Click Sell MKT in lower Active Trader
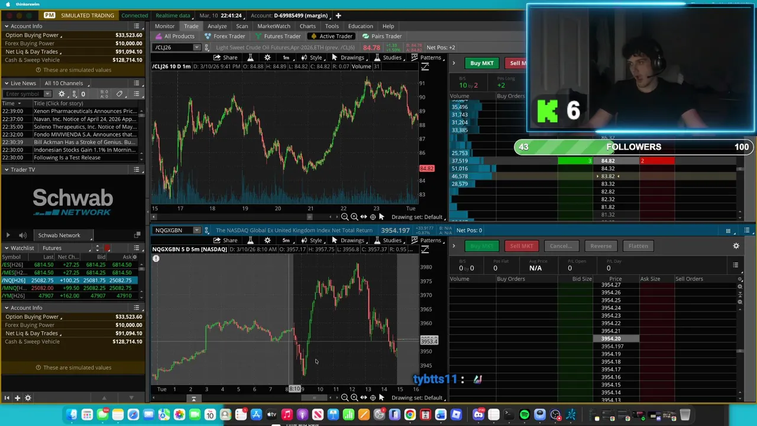This screenshot has height=426, width=757. (x=521, y=246)
